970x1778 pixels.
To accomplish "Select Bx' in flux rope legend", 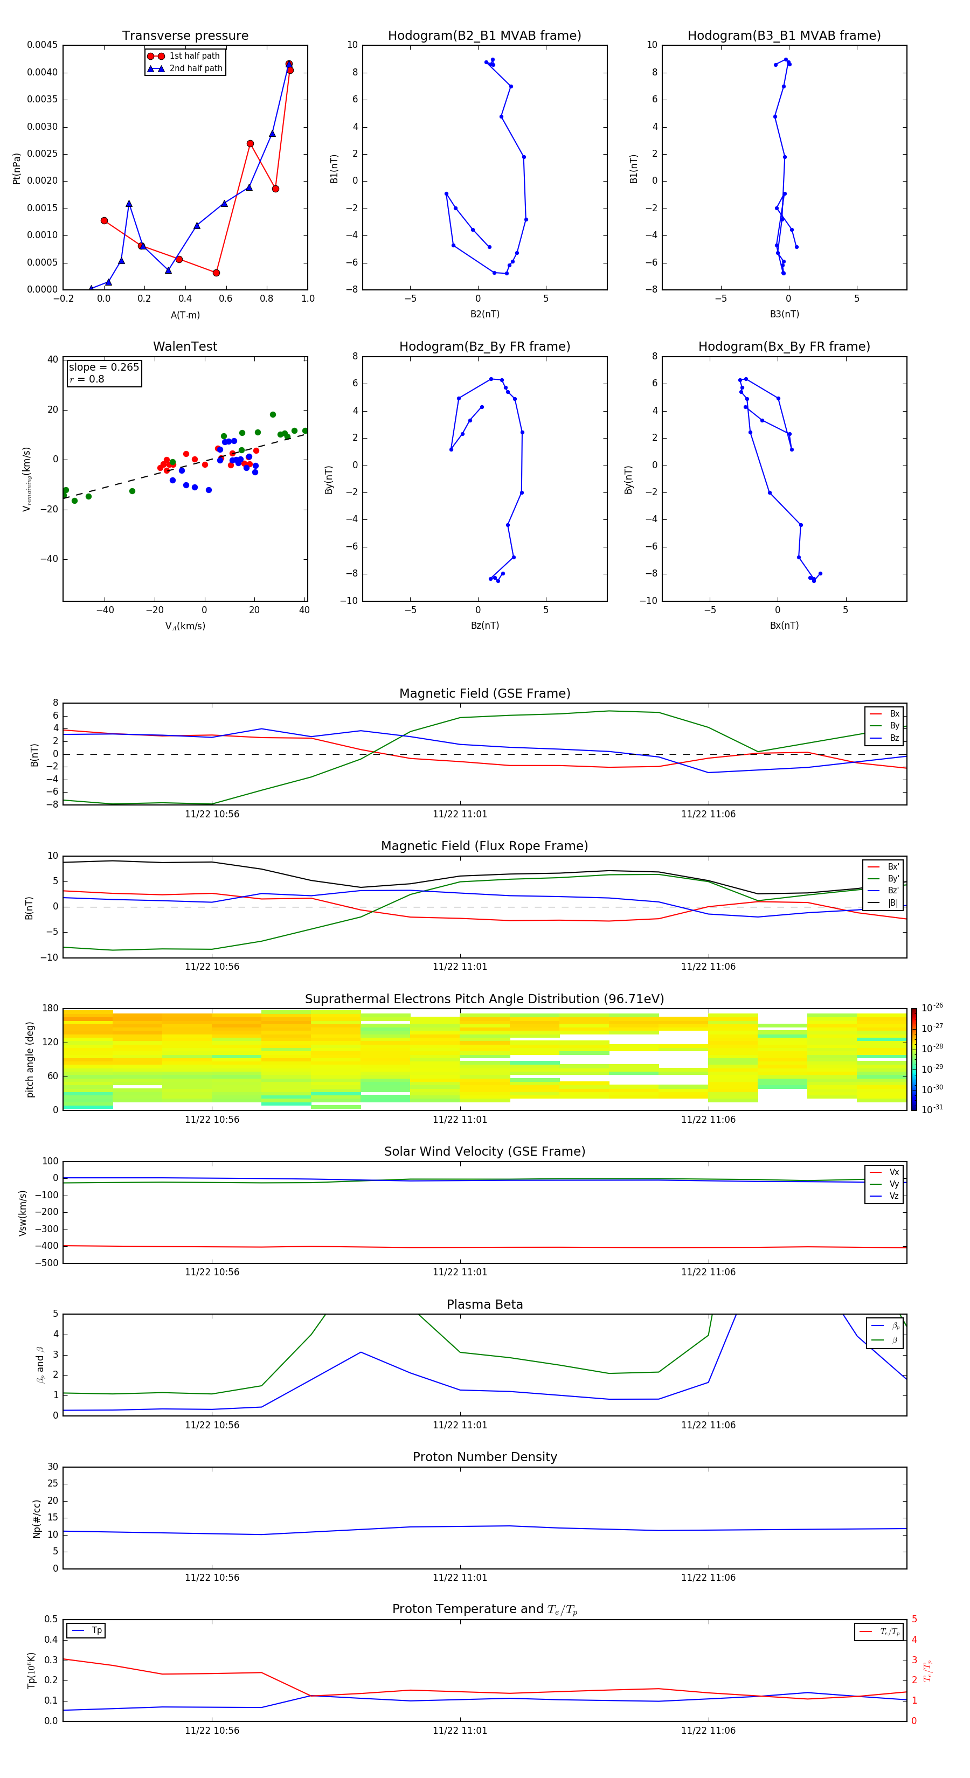I will click(x=883, y=867).
